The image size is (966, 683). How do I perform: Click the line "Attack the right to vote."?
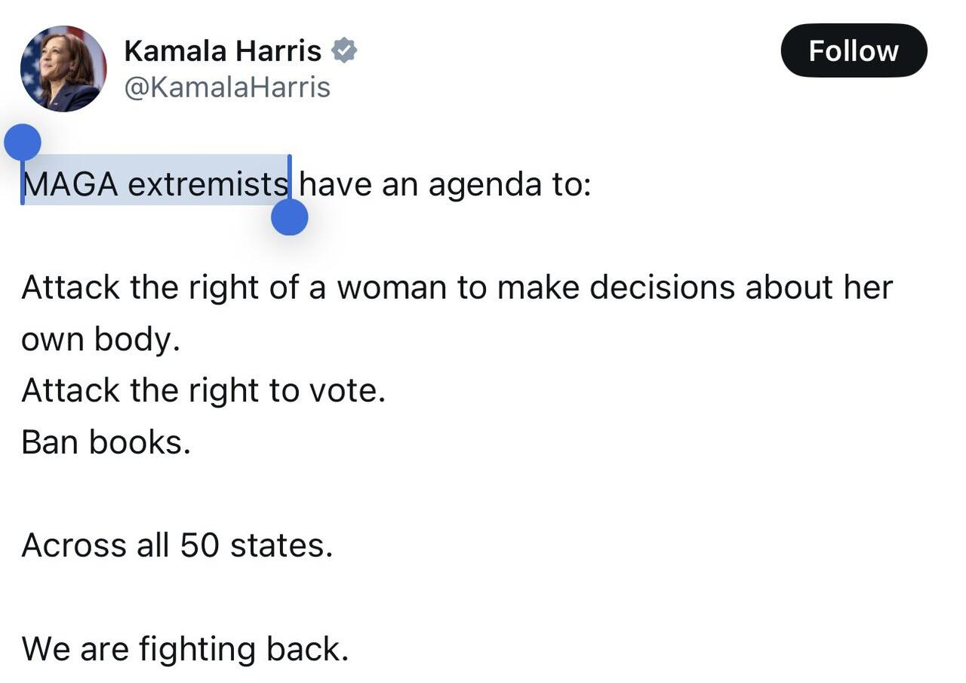click(203, 391)
